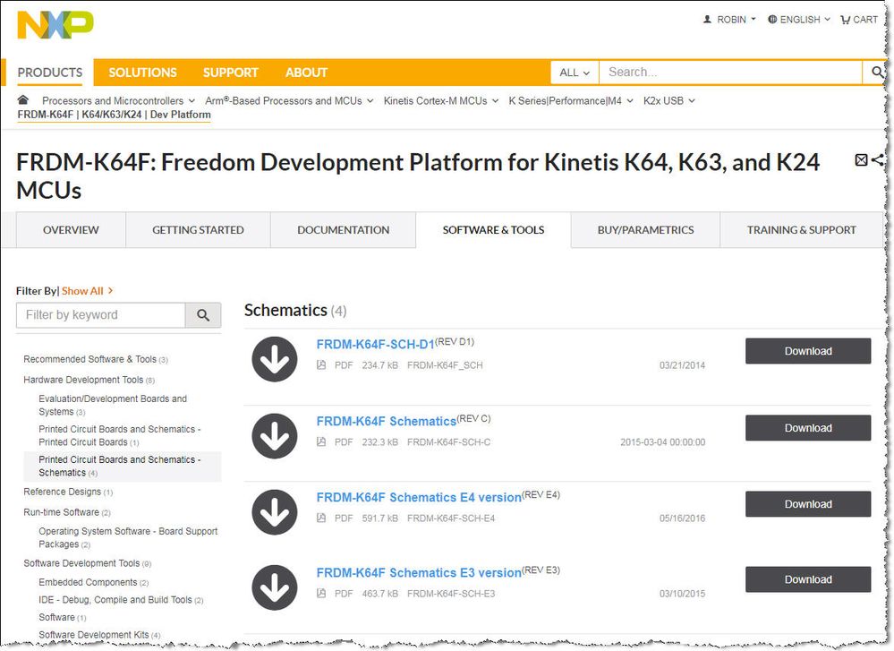Click Download button for E3 version
This screenshot has height=651, width=894.
click(x=808, y=579)
